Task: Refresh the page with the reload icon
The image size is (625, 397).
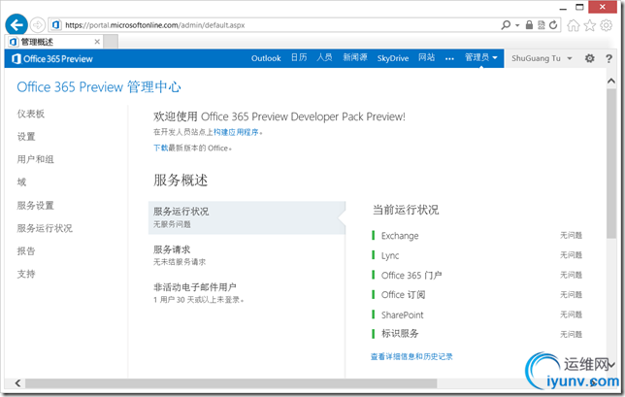Action: coord(553,25)
